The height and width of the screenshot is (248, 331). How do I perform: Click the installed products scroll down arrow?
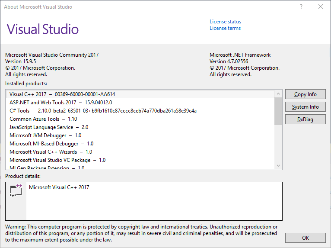[x=278, y=165]
